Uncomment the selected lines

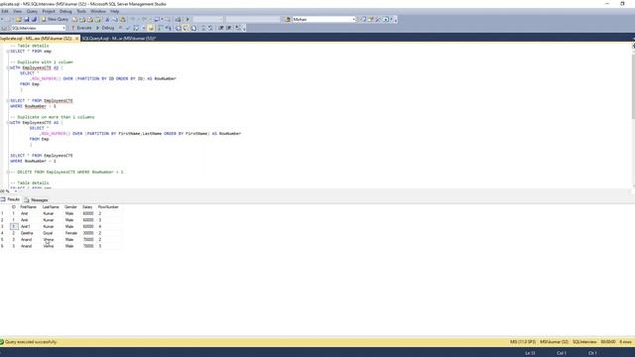tap(210, 28)
